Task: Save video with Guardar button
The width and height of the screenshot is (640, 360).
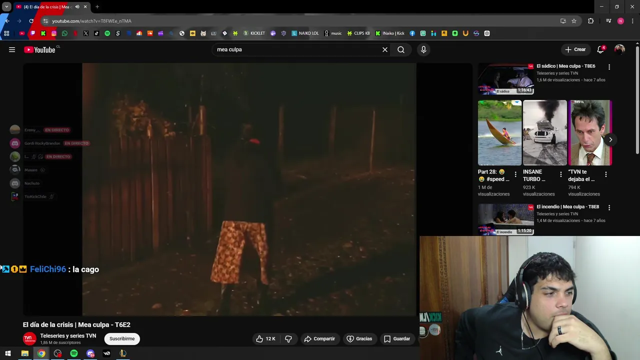Action: tap(397, 338)
